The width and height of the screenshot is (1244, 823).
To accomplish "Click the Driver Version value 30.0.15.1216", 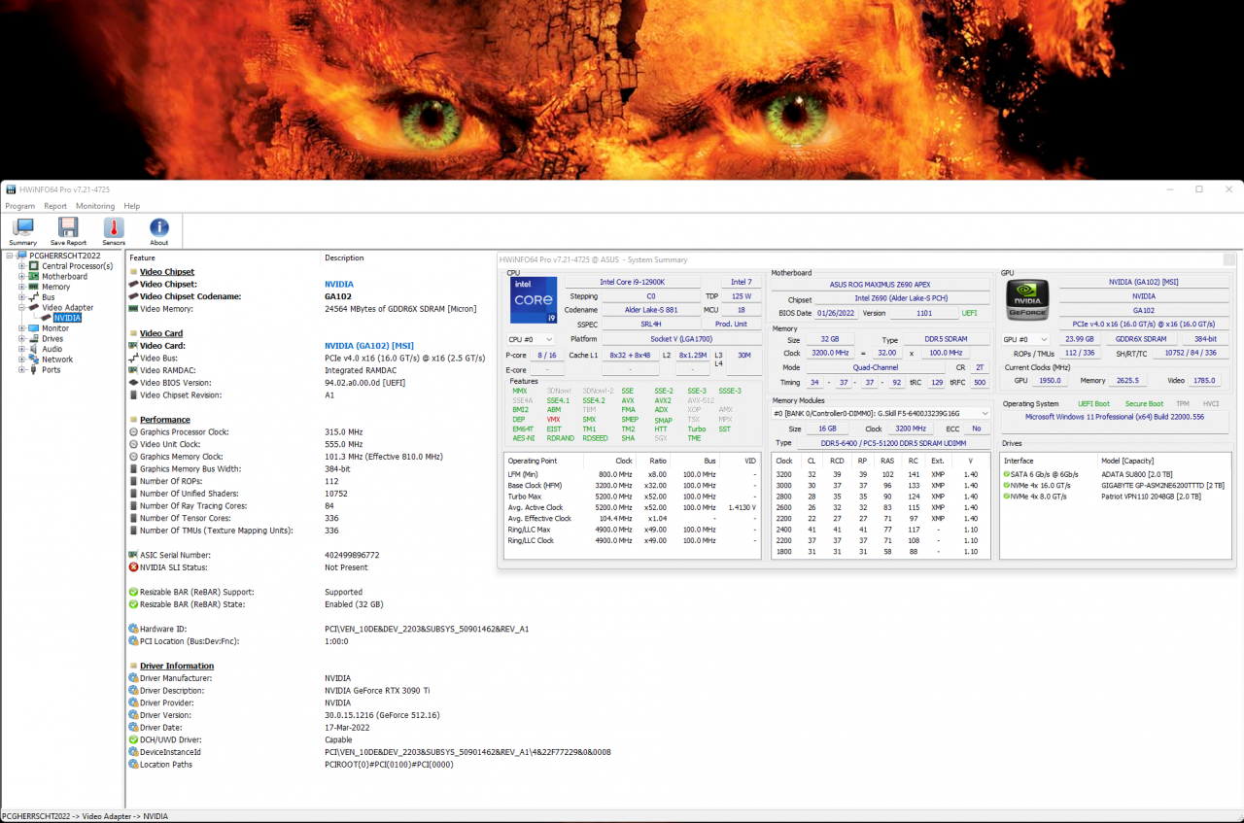I will point(382,715).
